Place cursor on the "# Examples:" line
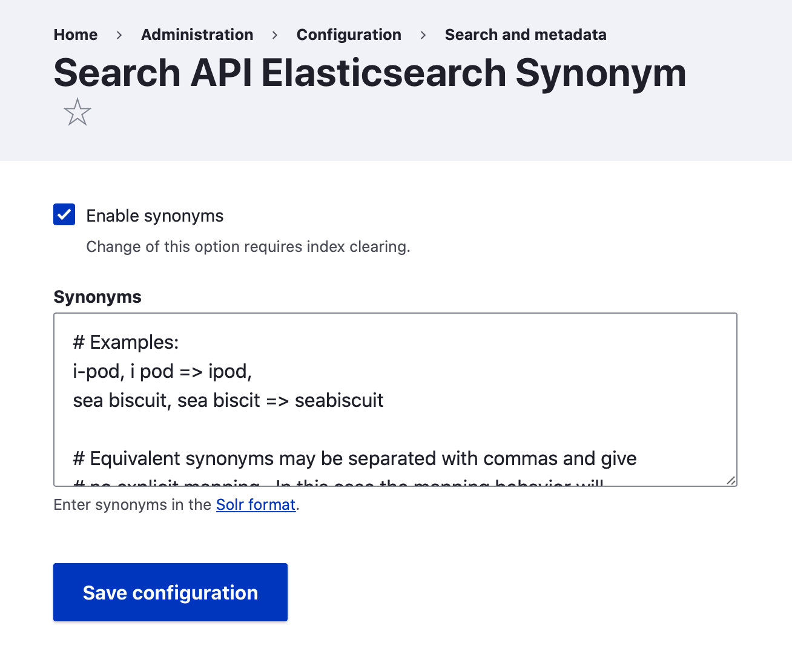The image size is (792, 654). (x=126, y=343)
